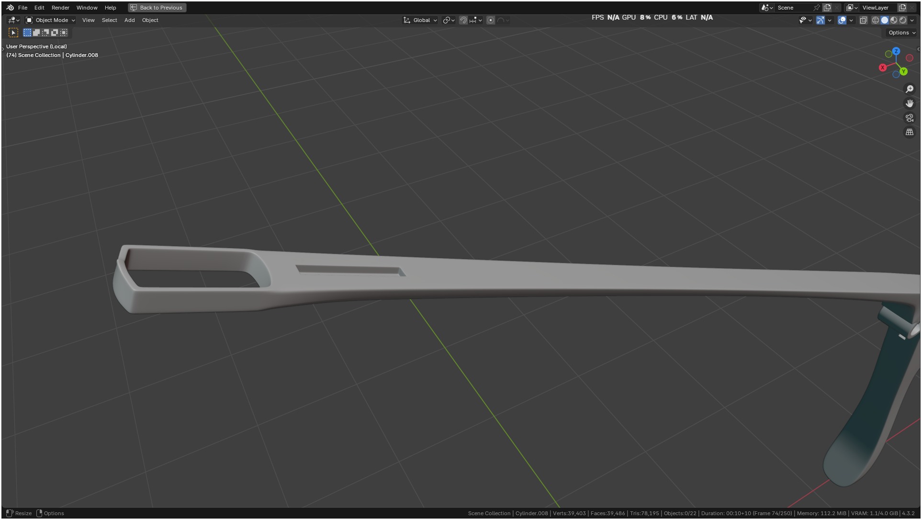Screen dimensions: 922x520
Task: Switch to rendered viewport shading
Action: click(x=903, y=20)
